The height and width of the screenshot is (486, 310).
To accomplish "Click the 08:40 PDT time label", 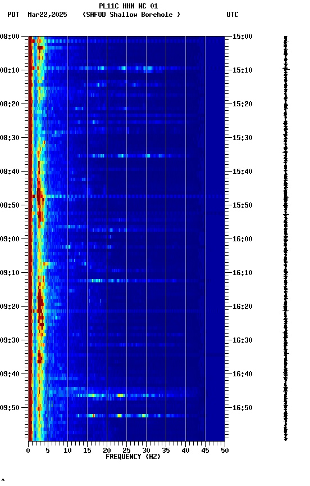I will tap(10, 172).
